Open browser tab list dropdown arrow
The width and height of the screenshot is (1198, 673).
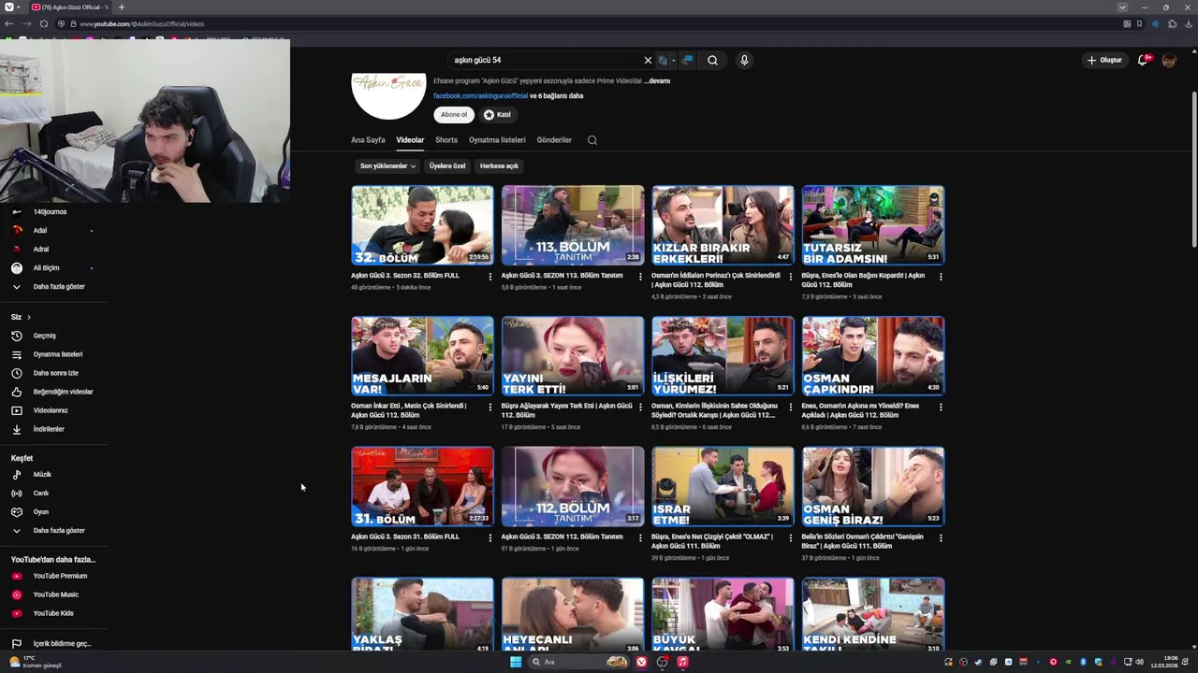(1122, 7)
